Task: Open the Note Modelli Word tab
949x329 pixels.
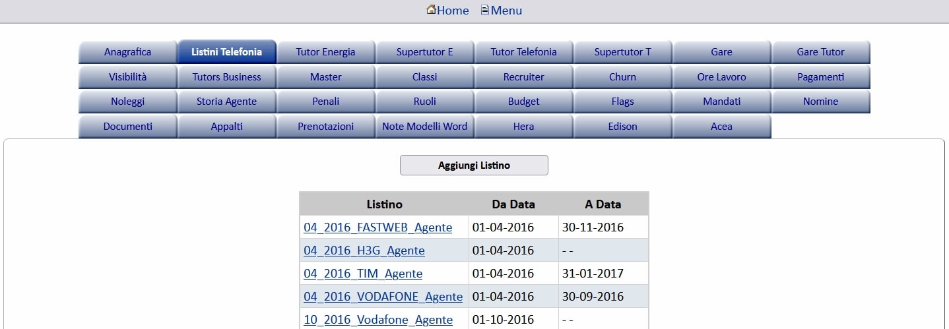Action: tap(424, 127)
